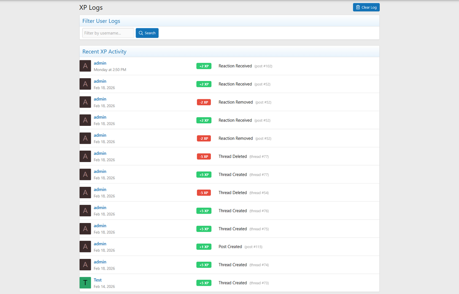459x294 pixels.
Task: Click the +2 XP badge for post #102
Action: pyautogui.click(x=204, y=66)
